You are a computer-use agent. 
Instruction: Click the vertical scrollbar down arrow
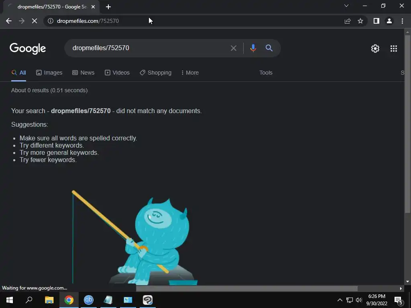407,282
